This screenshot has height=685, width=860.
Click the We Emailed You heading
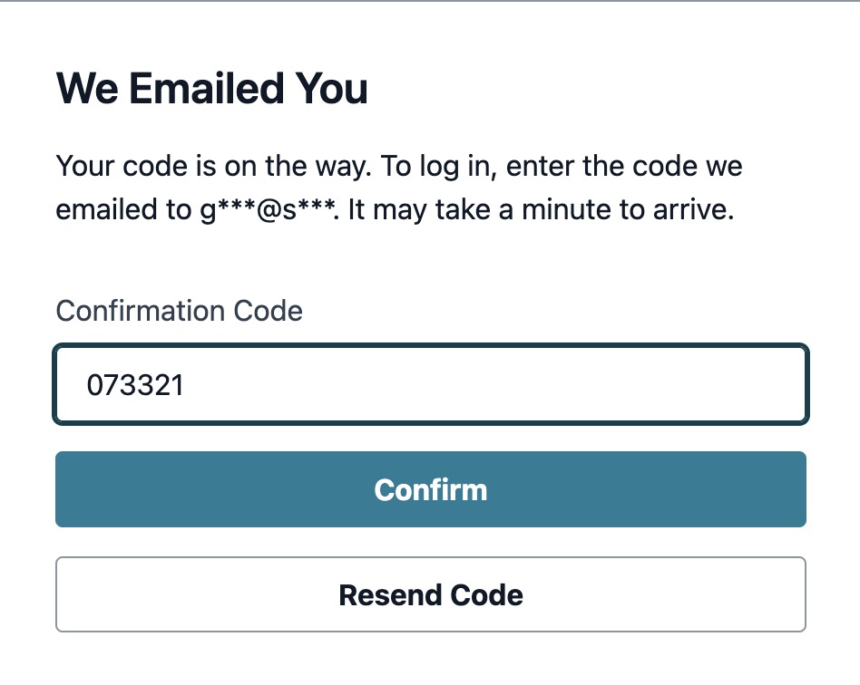211,88
